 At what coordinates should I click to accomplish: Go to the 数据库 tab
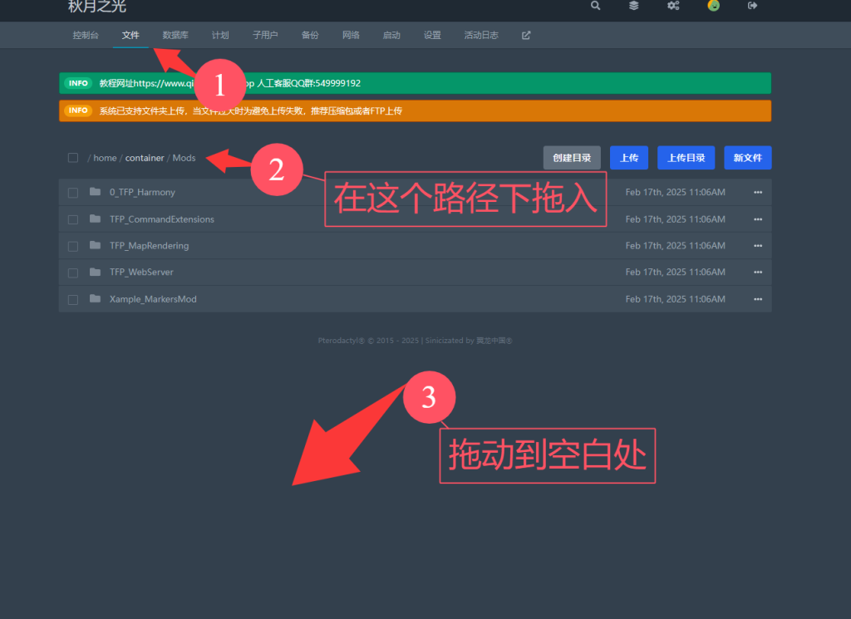click(x=175, y=36)
